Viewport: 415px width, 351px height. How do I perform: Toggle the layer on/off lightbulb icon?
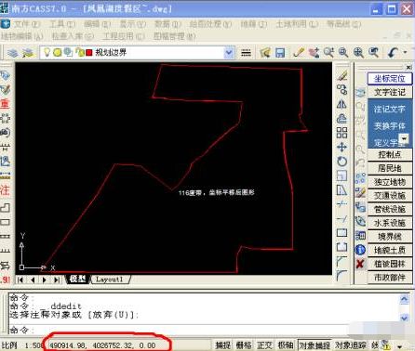click(47, 52)
